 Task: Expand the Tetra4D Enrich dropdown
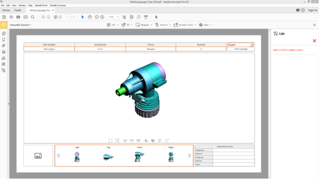click(30, 25)
